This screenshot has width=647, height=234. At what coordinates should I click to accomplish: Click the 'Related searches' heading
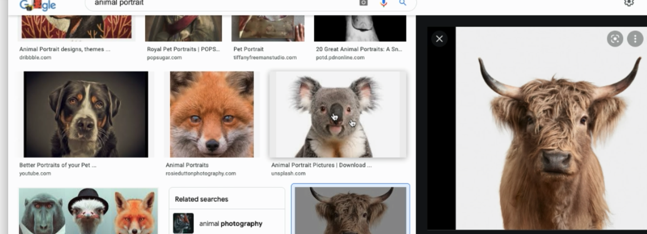(201, 199)
